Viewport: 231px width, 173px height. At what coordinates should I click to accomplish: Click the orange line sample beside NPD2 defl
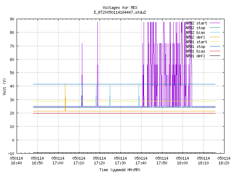[x=215, y=37]
